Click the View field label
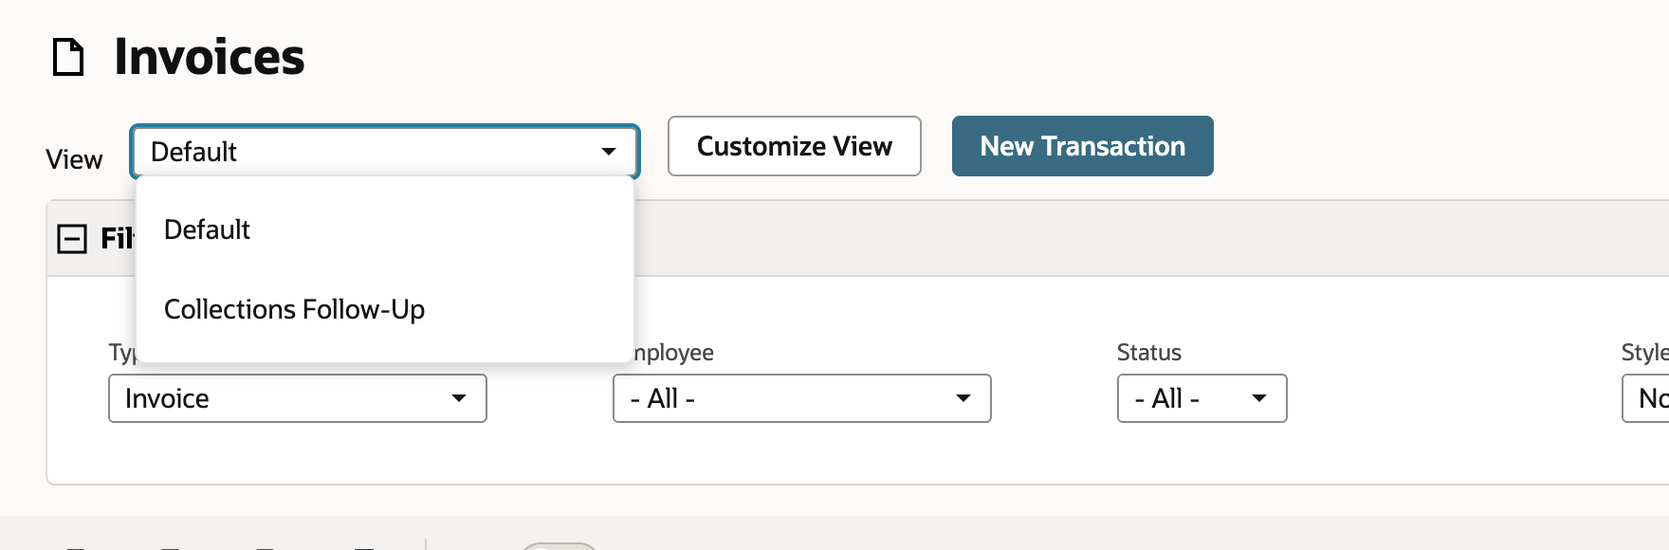 point(74,159)
